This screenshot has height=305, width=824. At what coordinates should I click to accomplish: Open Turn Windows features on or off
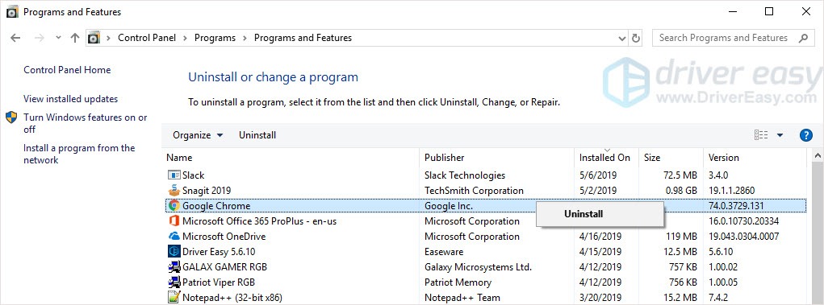click(x=85, y=123)
